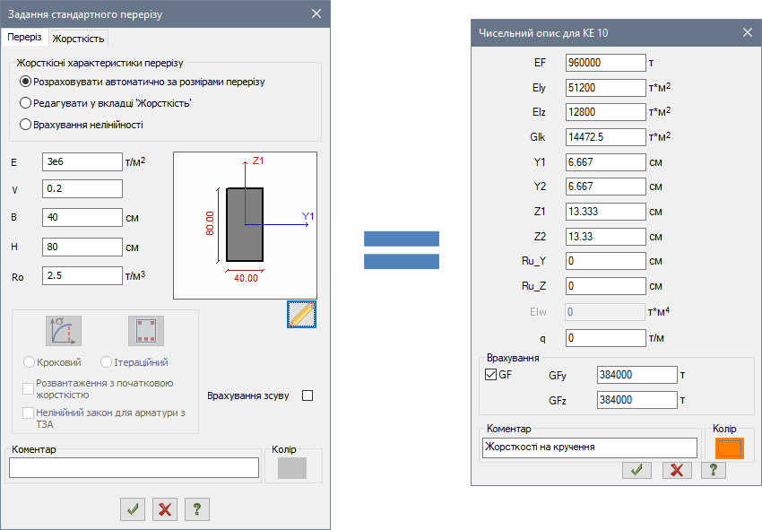The height and width of the screenshot is (530, 762).
Task: Cancel numerical description with red X
Action: point(676,470)
